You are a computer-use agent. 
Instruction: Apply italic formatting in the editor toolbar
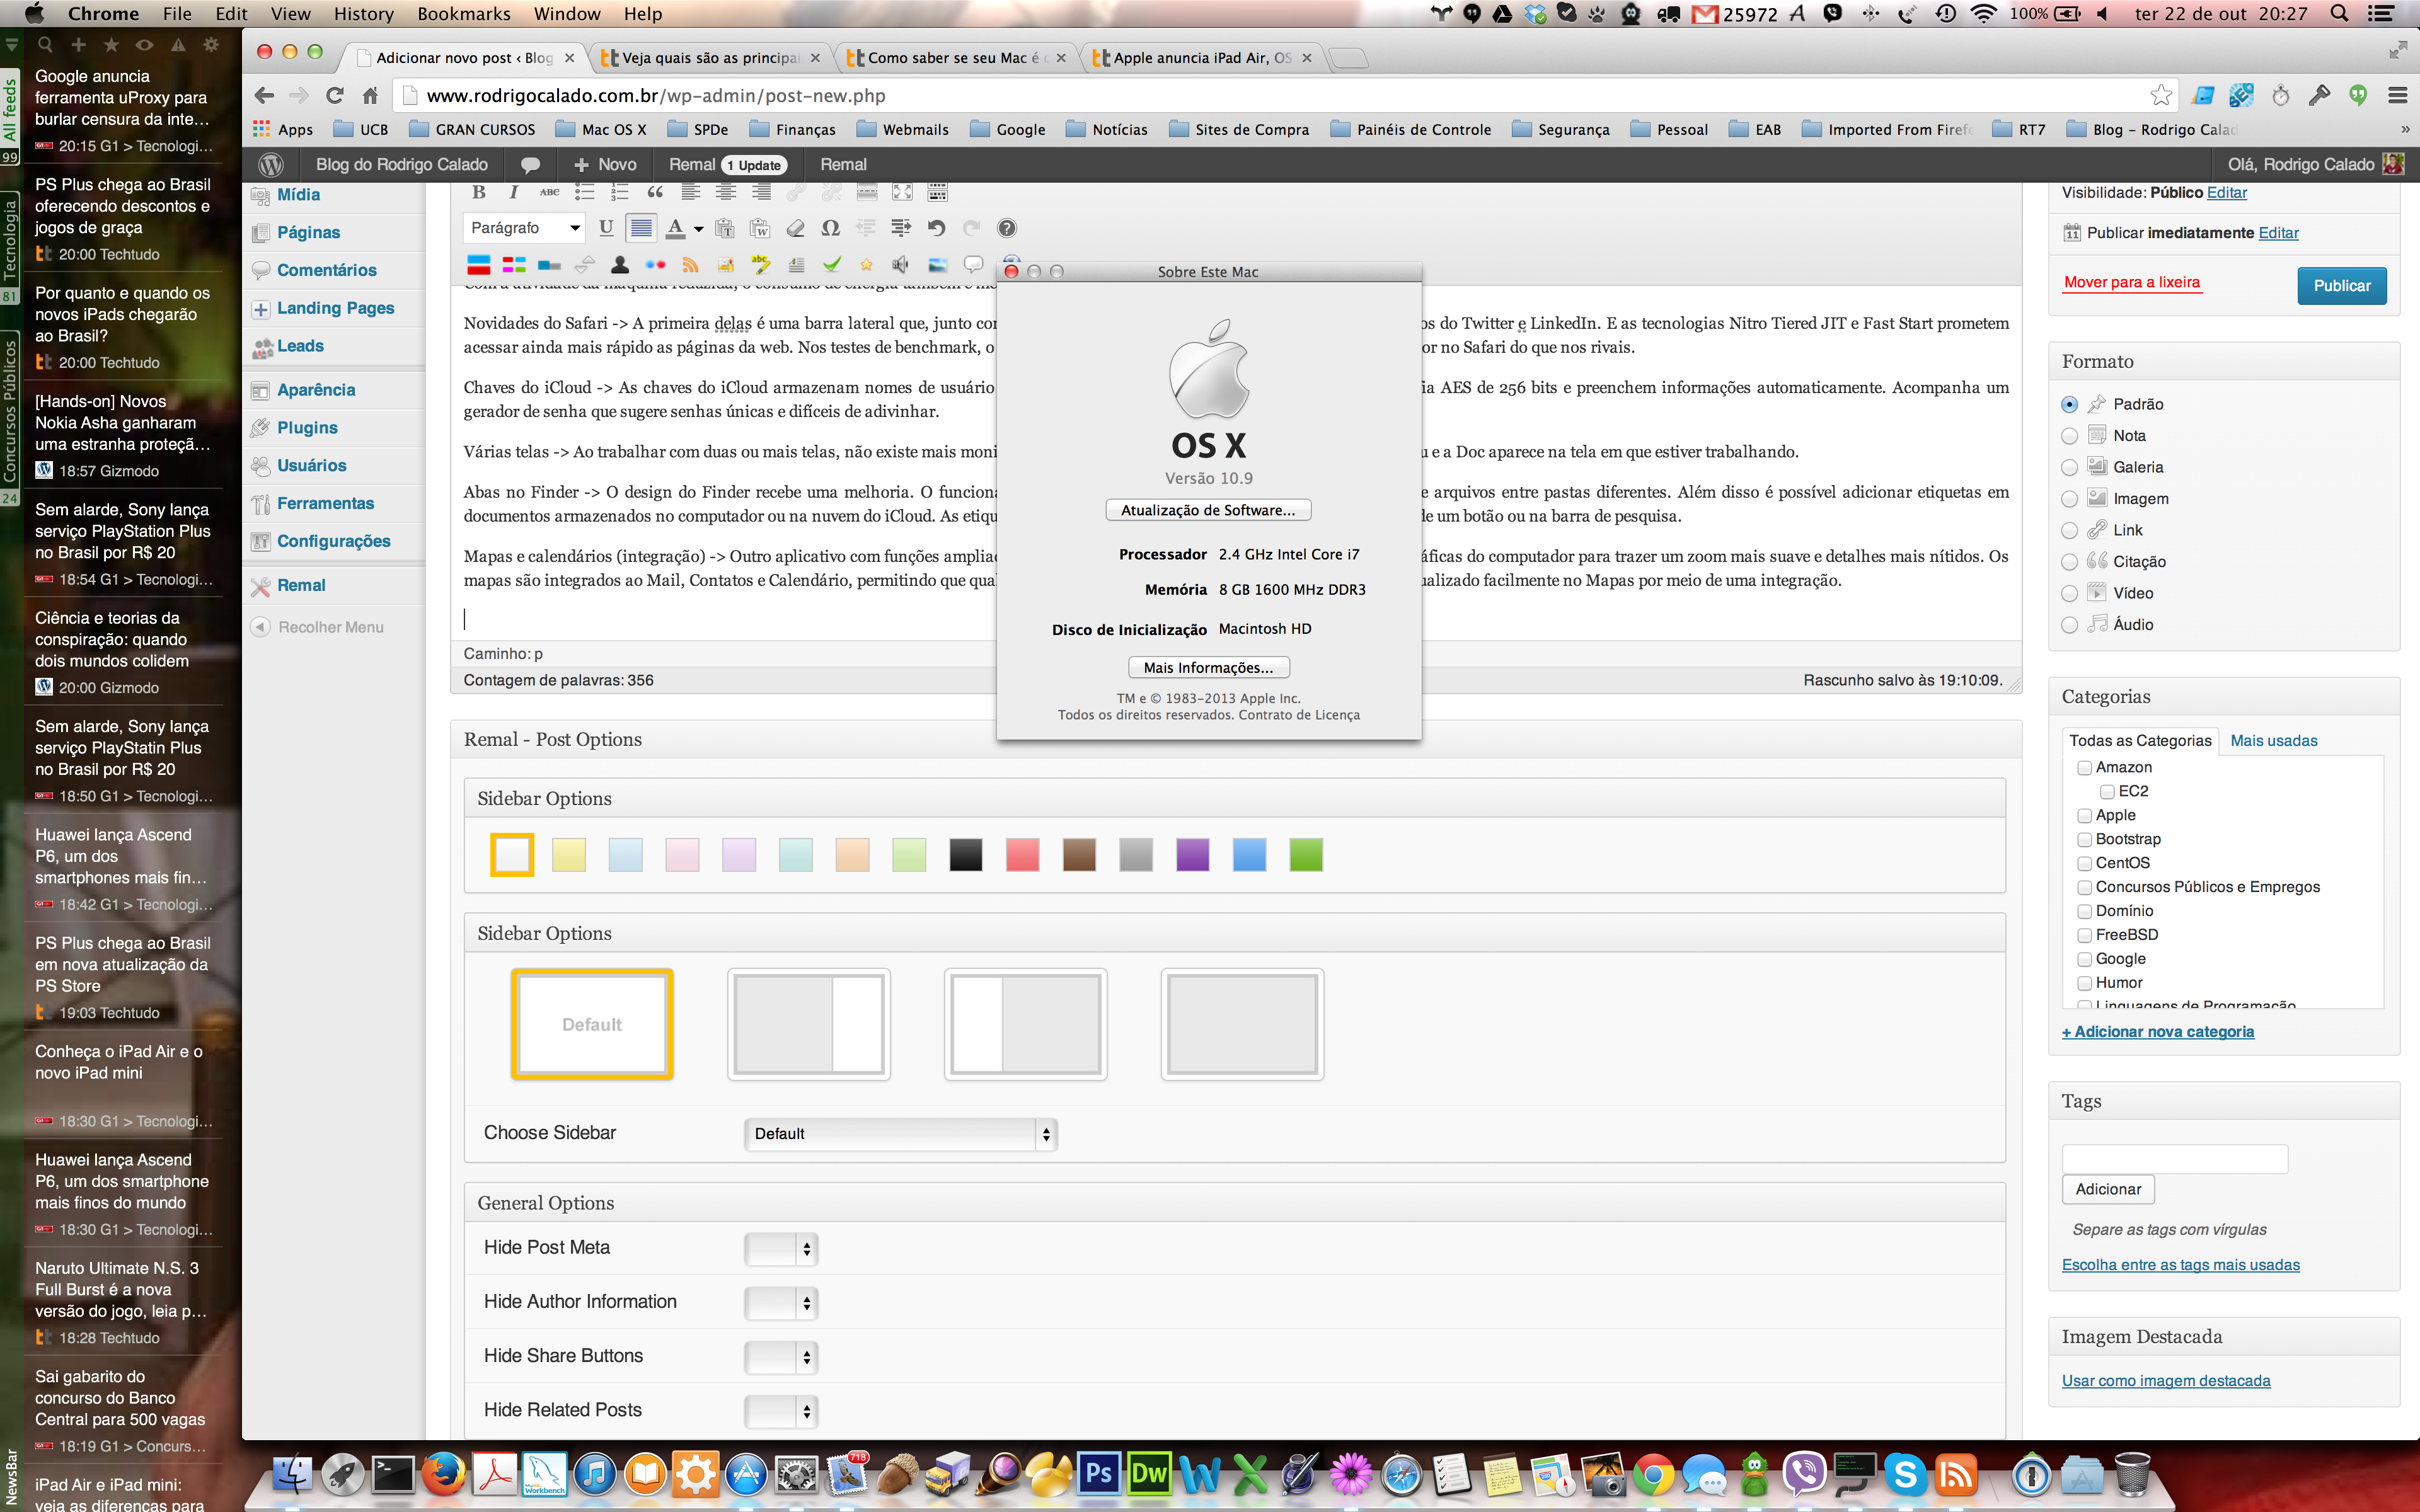pos(514,192)
